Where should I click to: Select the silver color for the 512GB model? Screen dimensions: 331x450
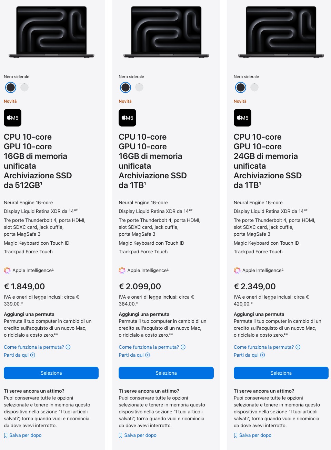[24, 87]
